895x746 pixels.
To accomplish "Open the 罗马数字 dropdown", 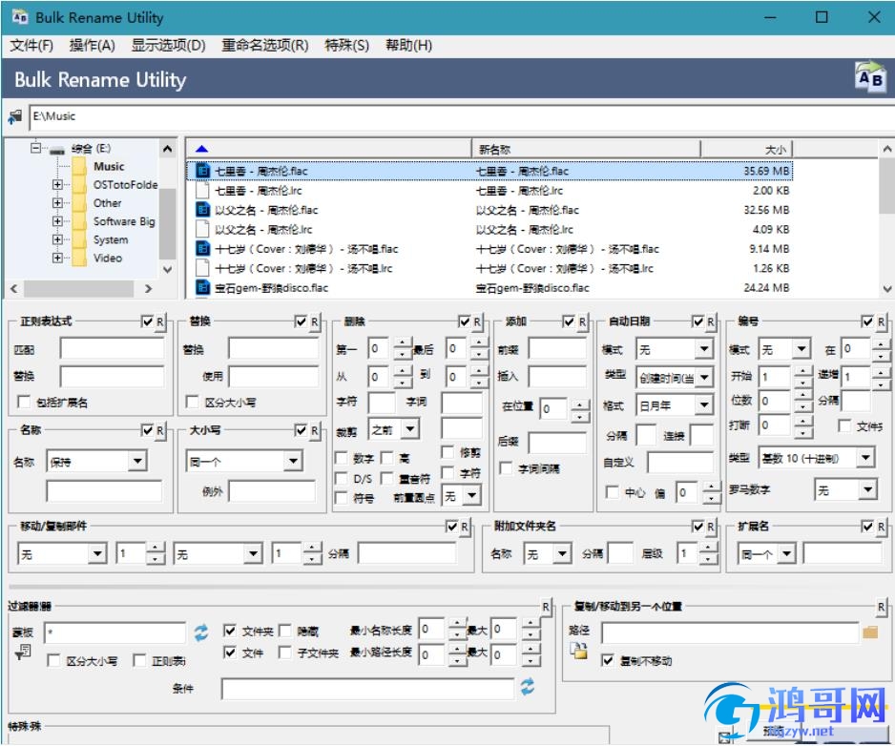I will [x=867, y=489].
